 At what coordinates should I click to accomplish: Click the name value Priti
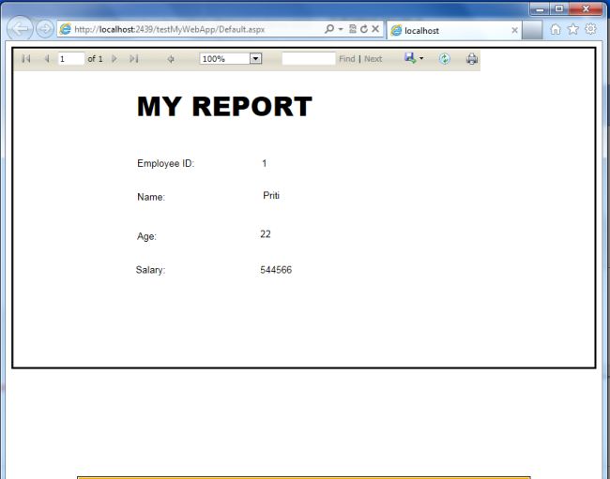[271, 195]
